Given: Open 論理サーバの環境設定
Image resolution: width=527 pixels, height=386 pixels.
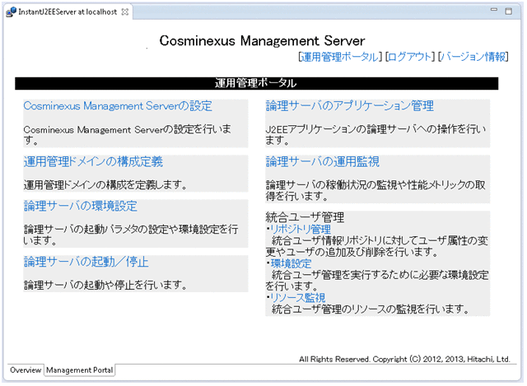Looking at the screenshot, I should click(80, 205).
